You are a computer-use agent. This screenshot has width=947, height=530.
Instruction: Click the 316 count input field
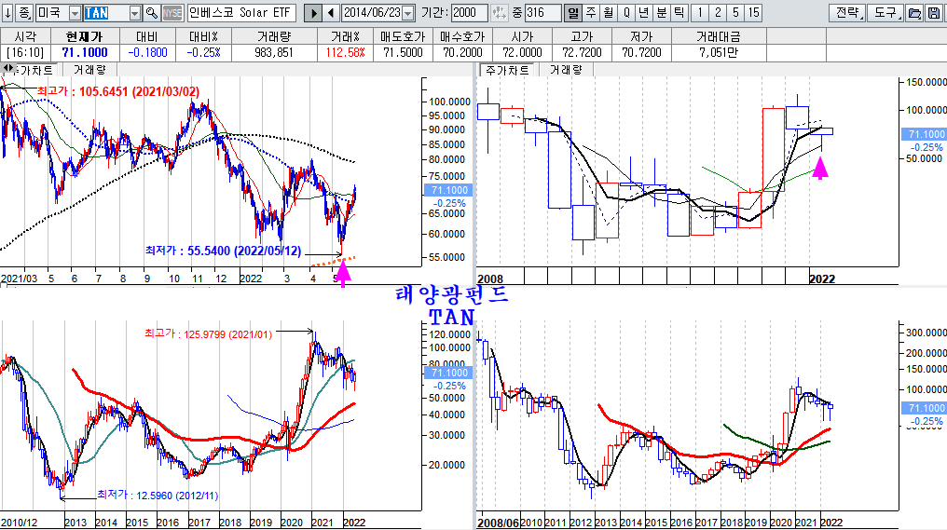click(542, 13)
